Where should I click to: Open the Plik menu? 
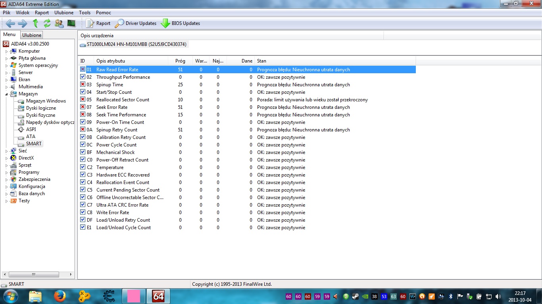click(6, 13)
